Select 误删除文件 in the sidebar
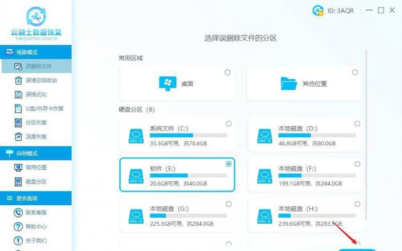Image resolution: width=402 pixels, height=251 pixels. [36, 66]
